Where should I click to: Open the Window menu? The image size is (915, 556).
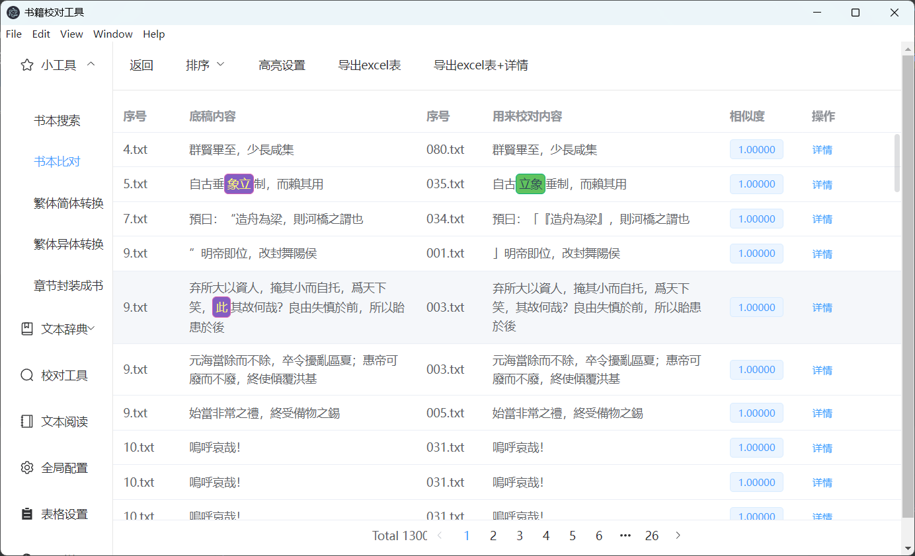tap(113, 34)
